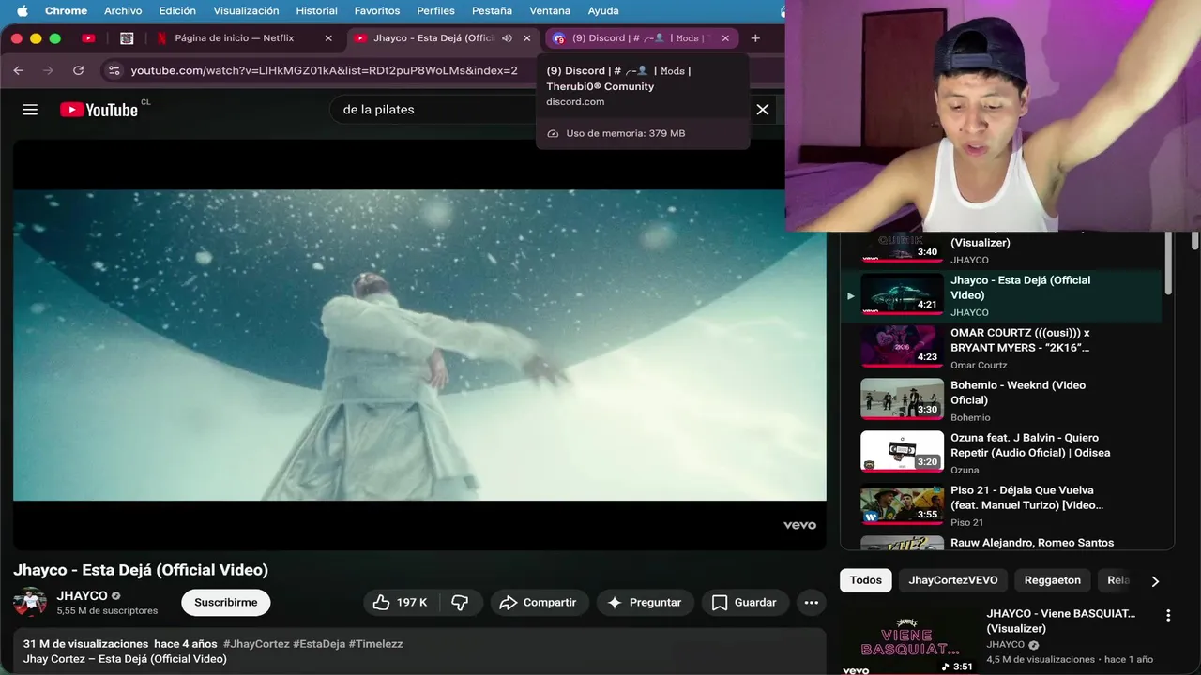
Task: Select the JhayCortezVEVO filter chip
Action: [952, 580]
